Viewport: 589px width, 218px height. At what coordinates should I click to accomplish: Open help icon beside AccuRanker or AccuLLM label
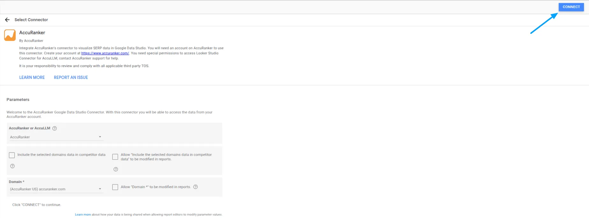click(55, 128)
